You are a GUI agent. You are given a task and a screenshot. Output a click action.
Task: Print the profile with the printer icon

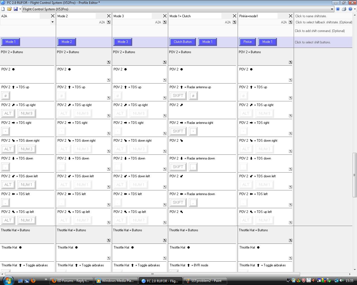click(344, 9)
